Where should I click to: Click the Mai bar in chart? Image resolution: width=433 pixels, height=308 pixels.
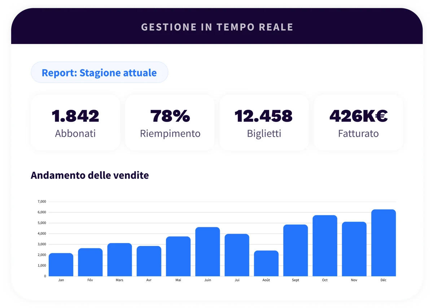coord(178,256)
